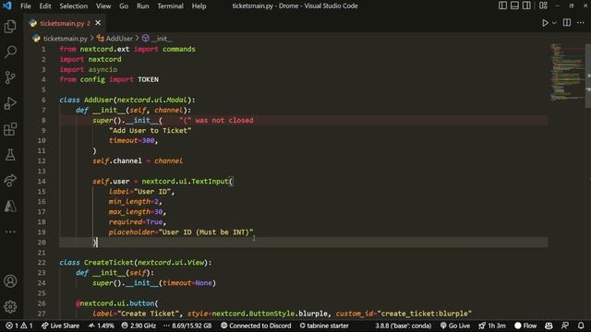Open the Run menu
591x332 pixels.
143,6
